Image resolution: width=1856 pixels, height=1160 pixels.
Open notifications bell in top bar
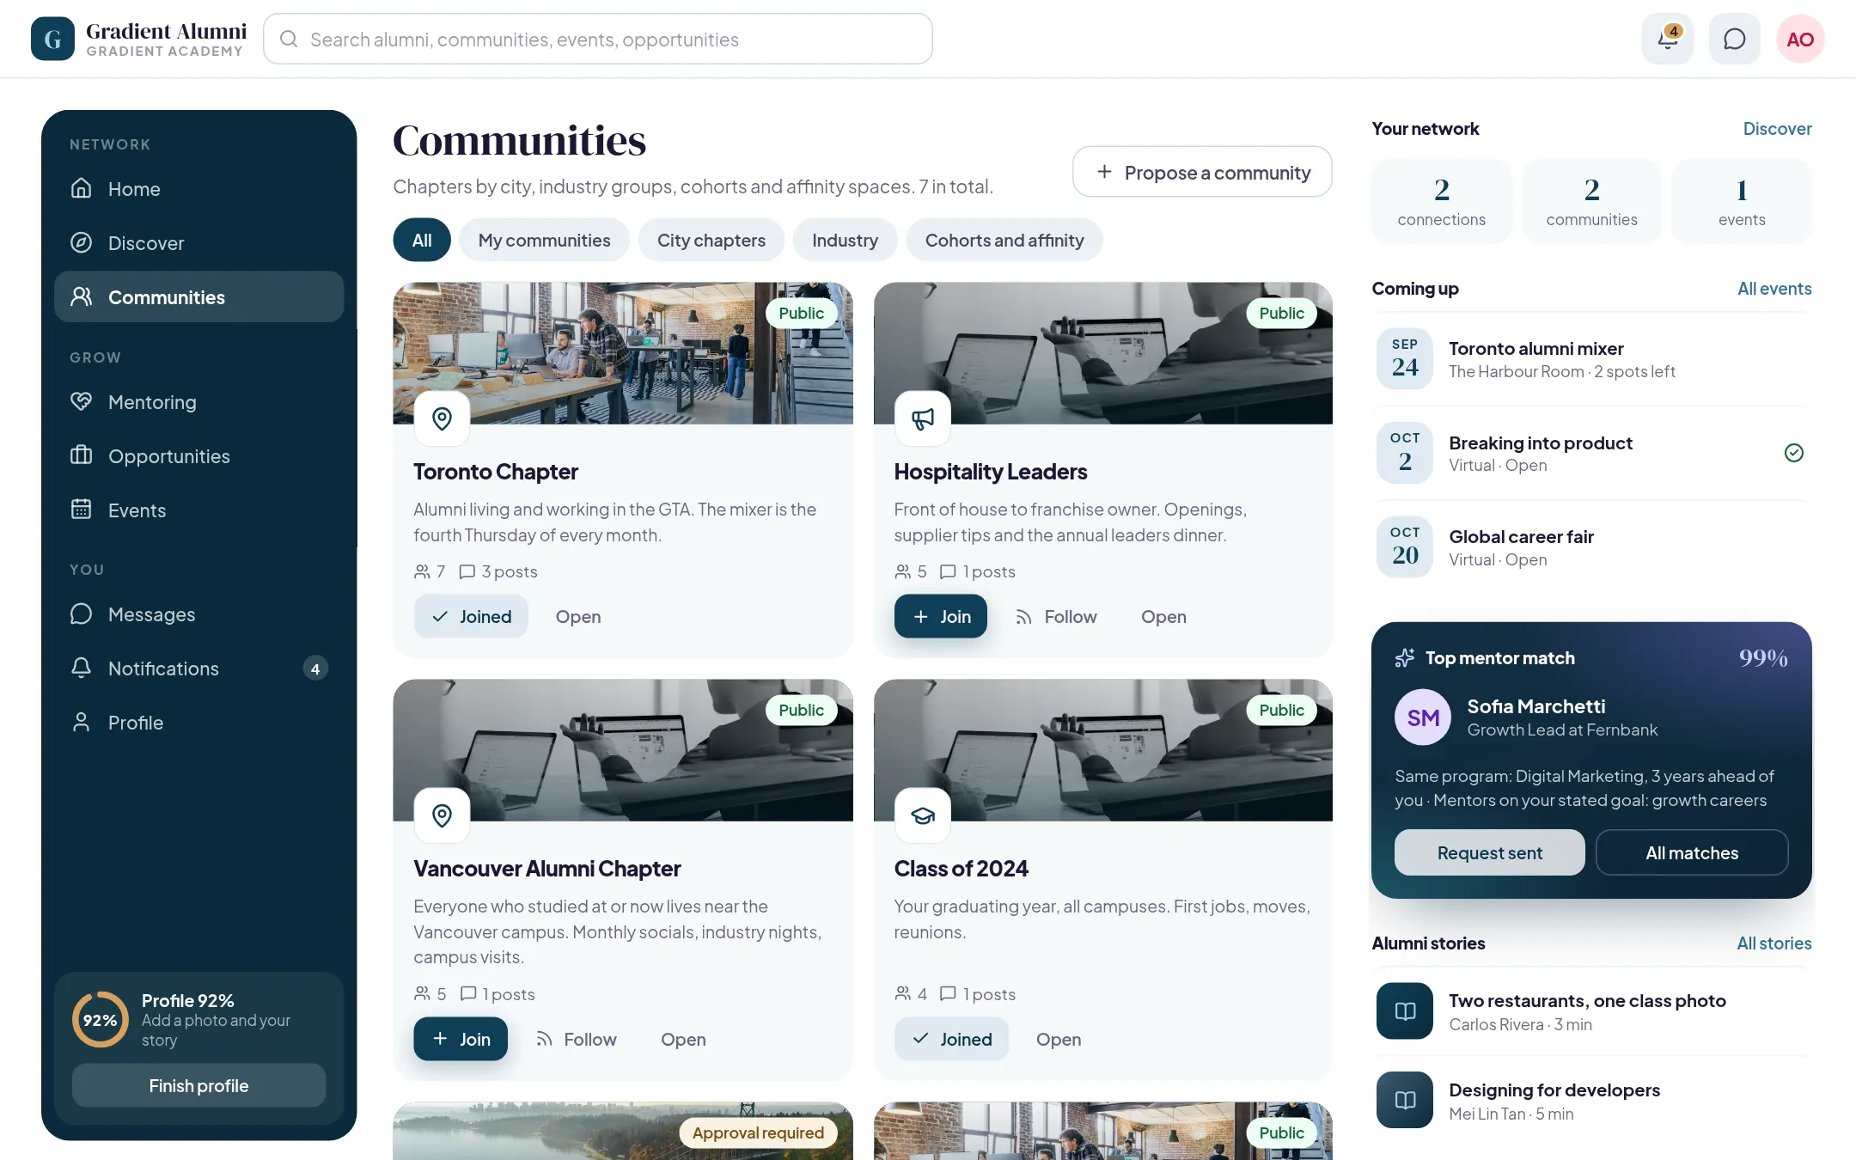point(1667,39)
